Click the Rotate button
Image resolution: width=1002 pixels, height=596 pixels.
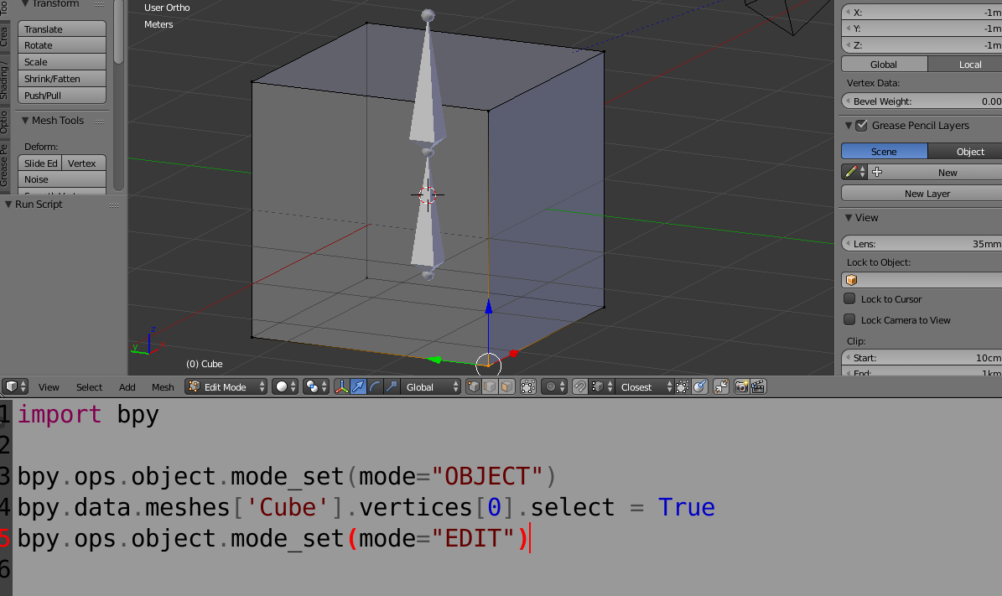(x=62, y=45)
